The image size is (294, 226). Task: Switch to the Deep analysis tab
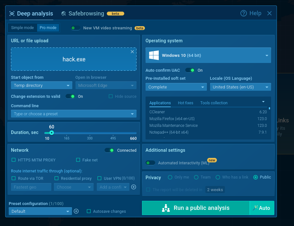pyautogui.click(x=31, y=14)
